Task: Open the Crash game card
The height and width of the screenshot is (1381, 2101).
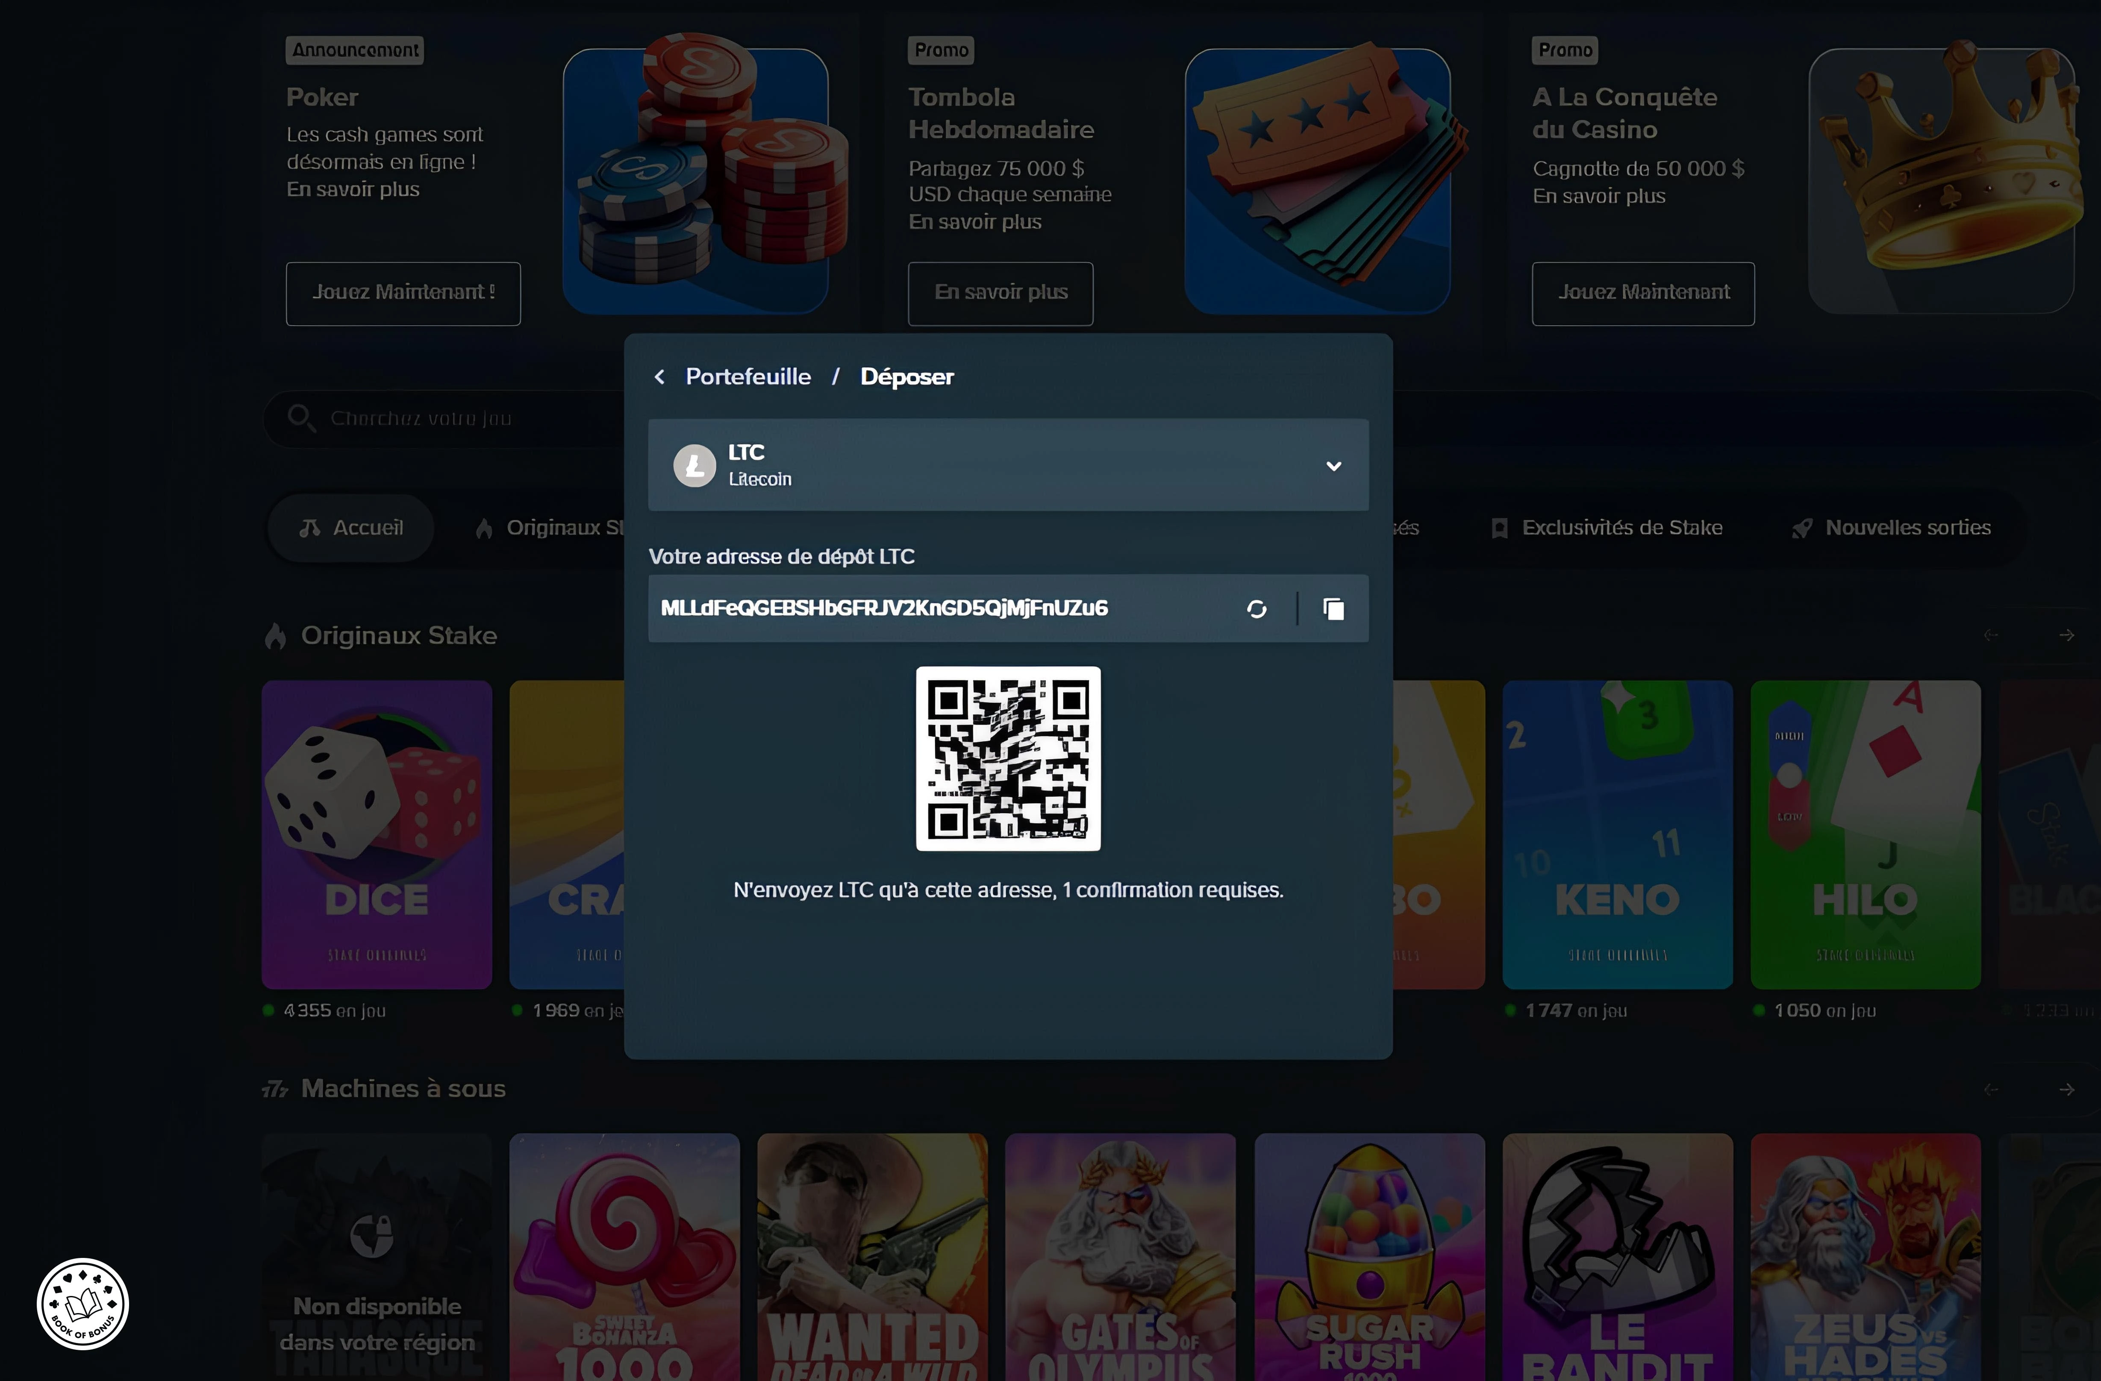Action: coord(567,835)
